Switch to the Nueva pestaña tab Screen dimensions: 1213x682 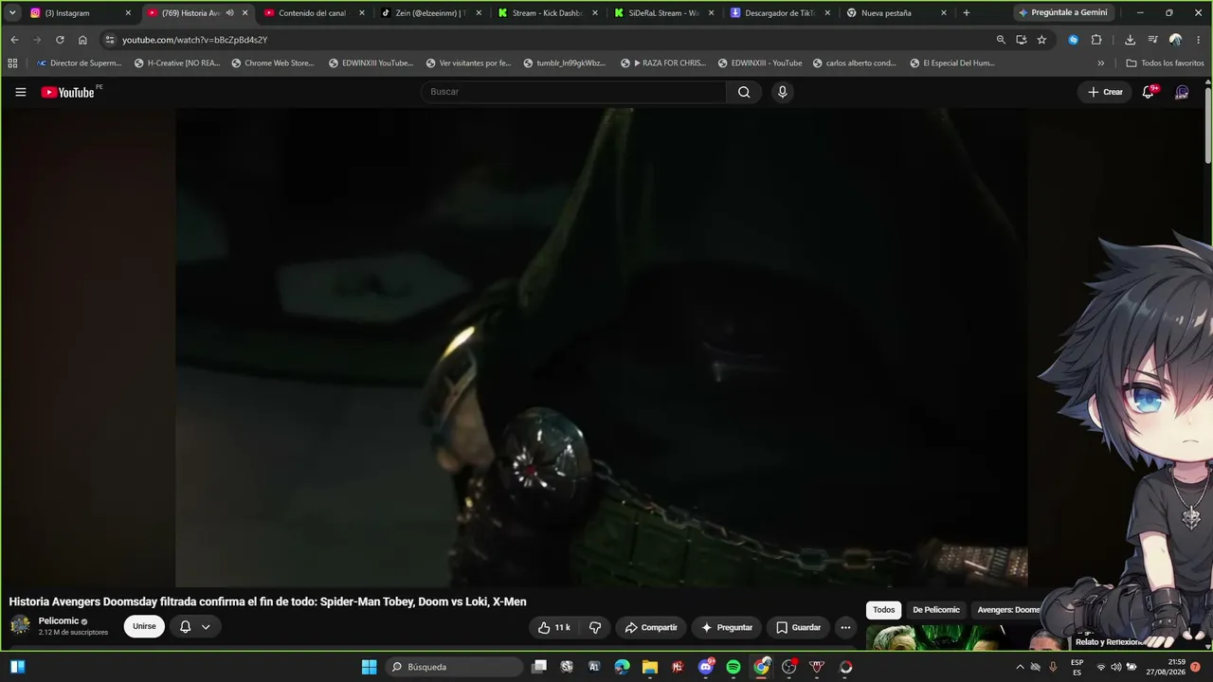pyautogui.click(x=897, y=13)
